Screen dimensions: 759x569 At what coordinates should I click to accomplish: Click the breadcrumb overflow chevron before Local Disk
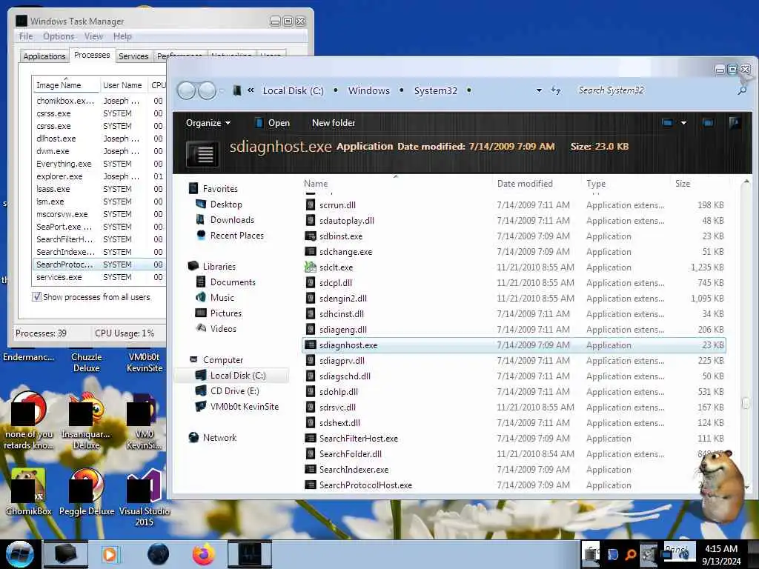coord(251,90)
